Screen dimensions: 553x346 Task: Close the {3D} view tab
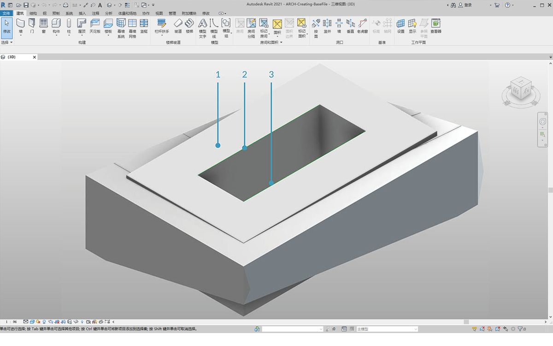point(34,57)
